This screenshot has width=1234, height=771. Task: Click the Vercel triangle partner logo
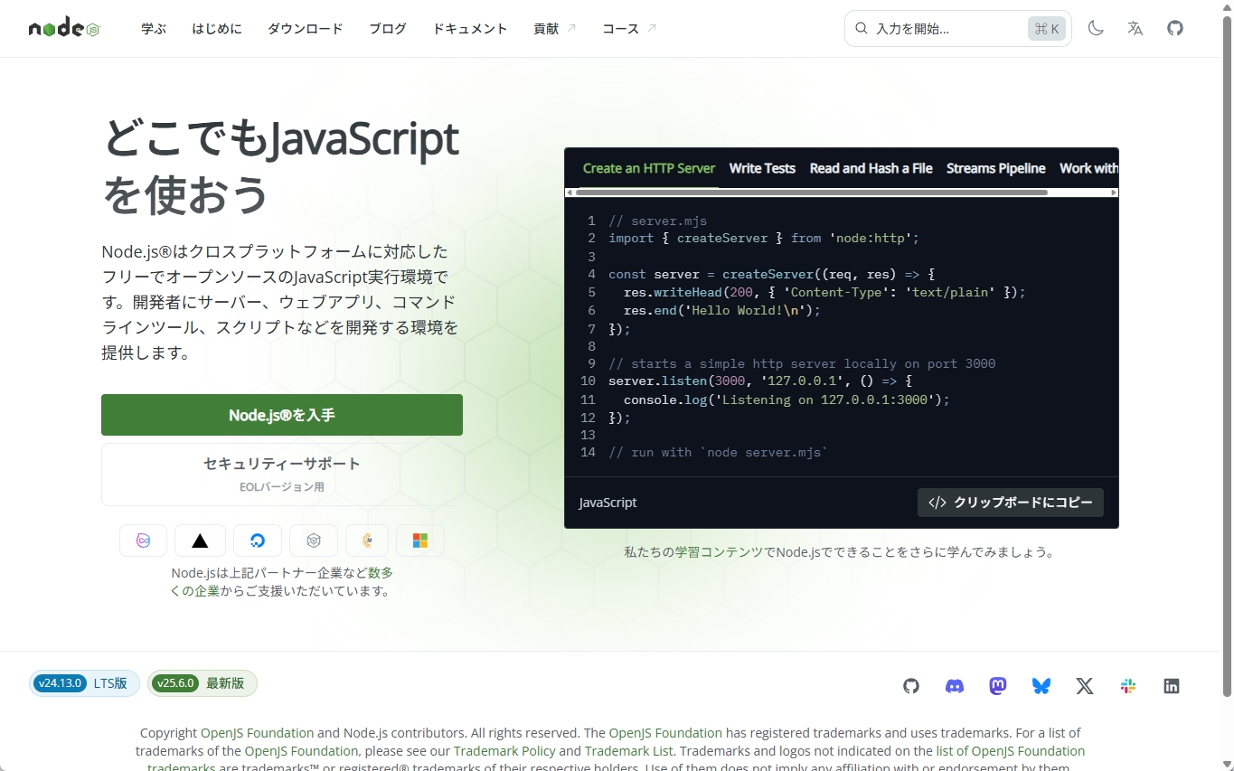(x=200, y=540)
